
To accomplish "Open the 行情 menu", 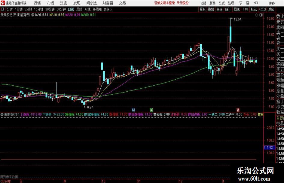I will pos(37,3).
